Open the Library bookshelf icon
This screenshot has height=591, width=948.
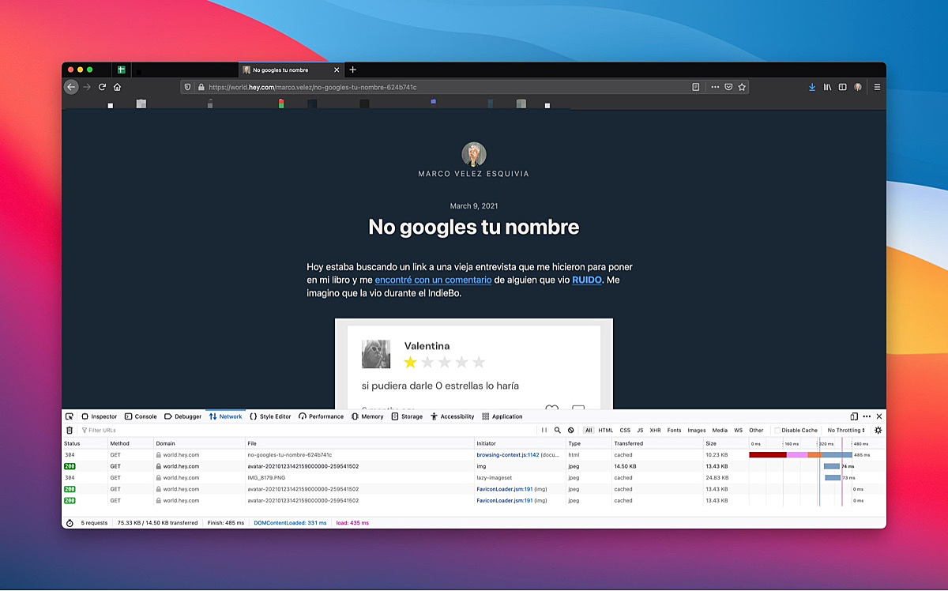pyautogui.click(x=827, y=87)
